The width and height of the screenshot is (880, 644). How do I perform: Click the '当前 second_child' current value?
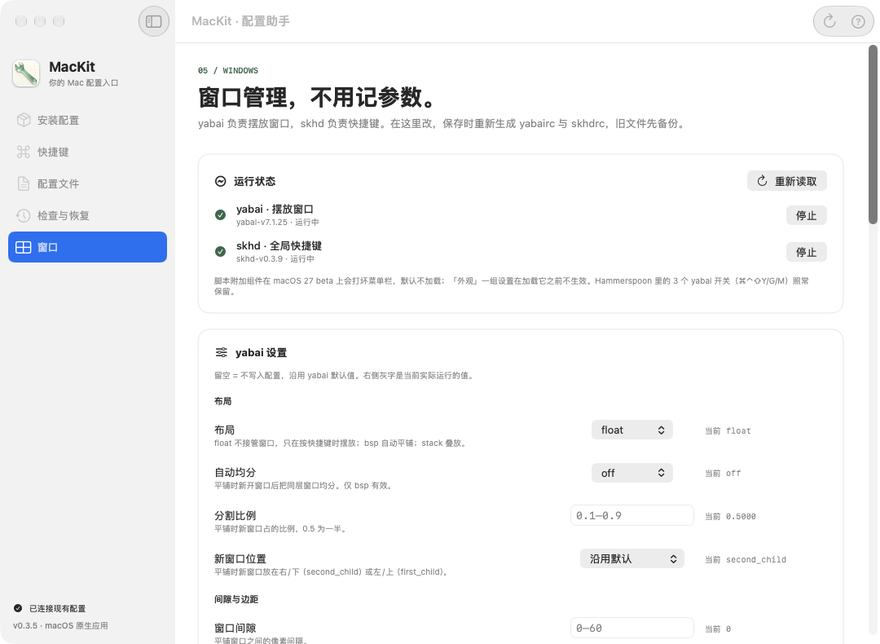(x=746, y=560)
